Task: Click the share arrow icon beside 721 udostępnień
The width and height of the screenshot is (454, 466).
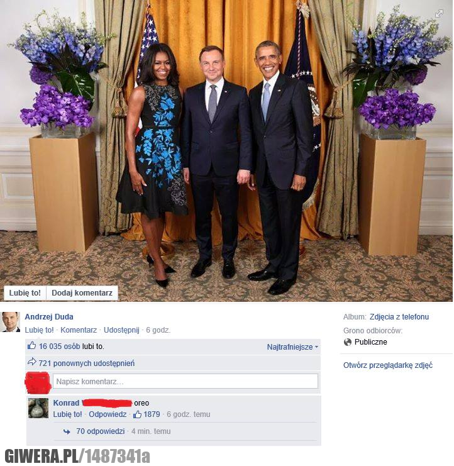Action: tap(32, 362)
